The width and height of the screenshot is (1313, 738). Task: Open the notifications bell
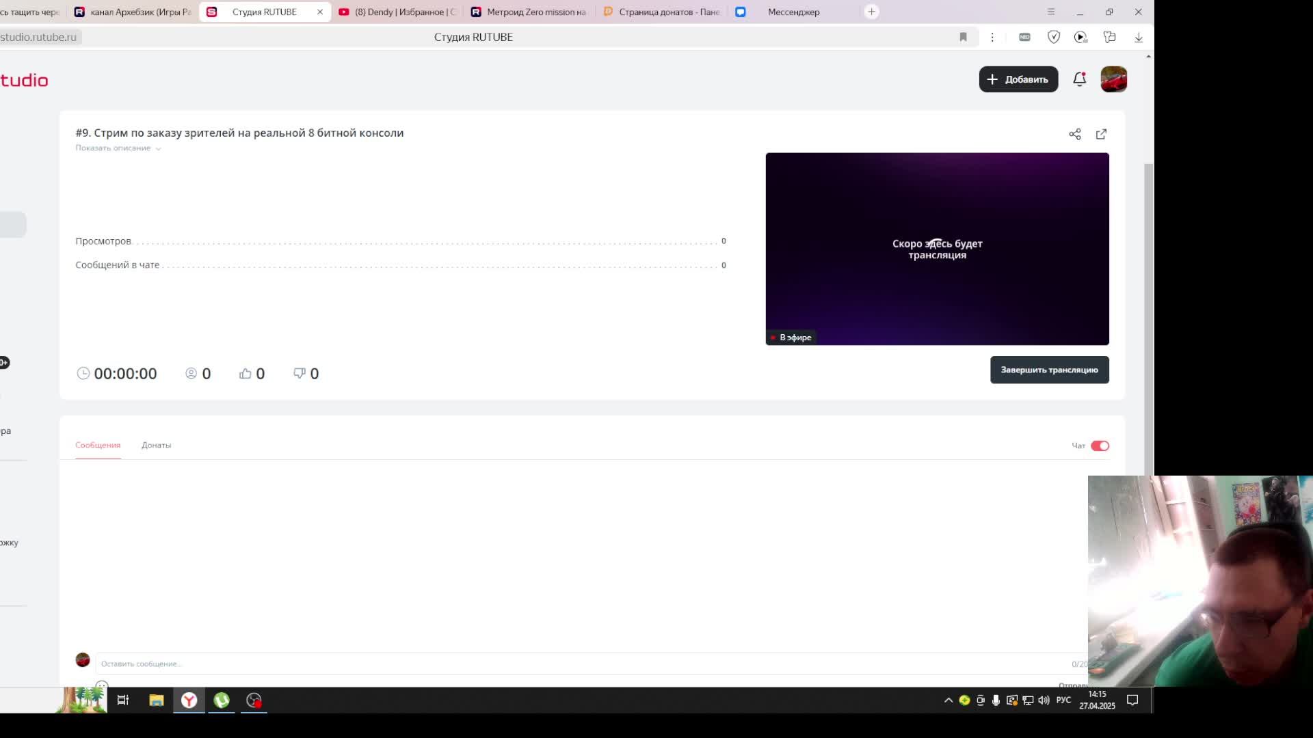[x=1079, y=79]
